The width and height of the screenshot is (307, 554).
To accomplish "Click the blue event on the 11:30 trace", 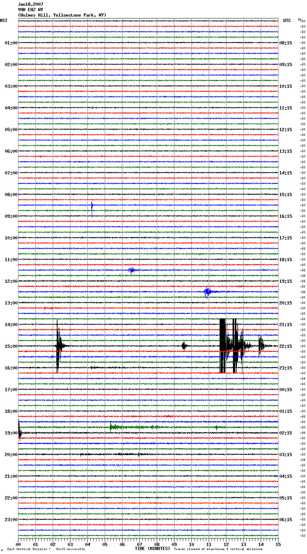I will [x=132, y=270].
